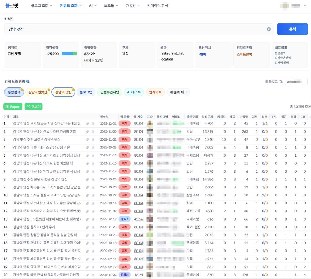This screenshot has height=279, width=311.
Task: Click the 최적 grade badge in rank 10
Action: tap(125, 195)
